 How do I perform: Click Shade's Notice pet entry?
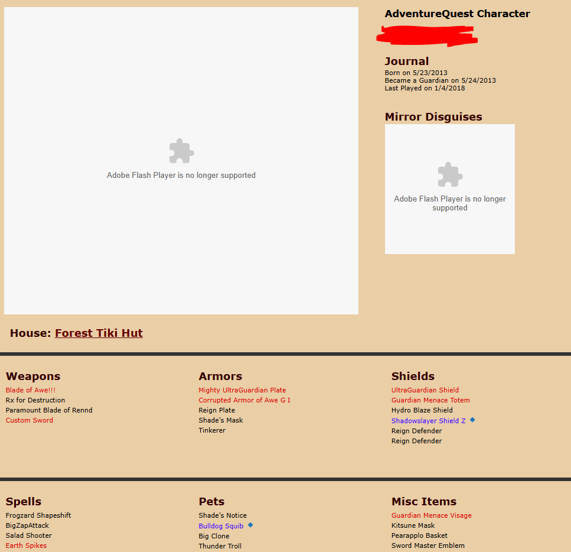point(223,515)
